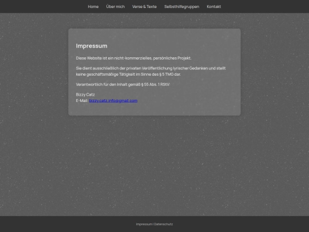
Task: Open the Impressum footer link
Action: [x=144, y=224]
